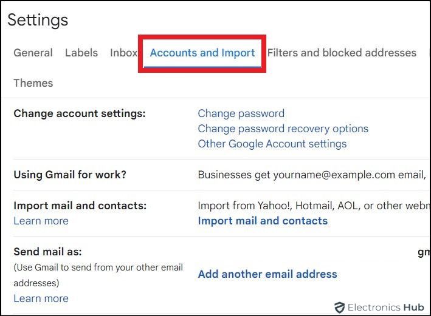Click the blue Import mail and contacts link

(263, 221)
